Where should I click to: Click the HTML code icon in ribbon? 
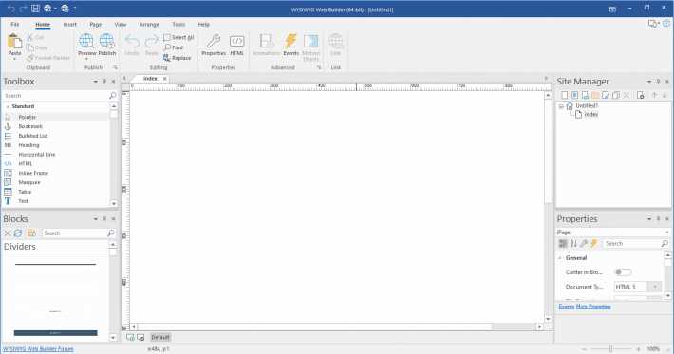[x=236, y=41]
